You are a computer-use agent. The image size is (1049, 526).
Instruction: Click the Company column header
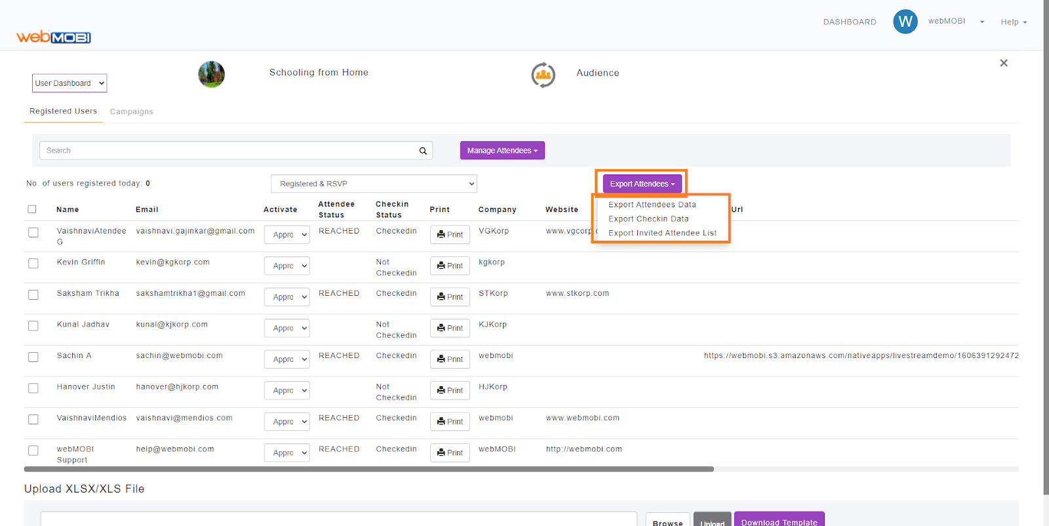[x=497, y=210]
